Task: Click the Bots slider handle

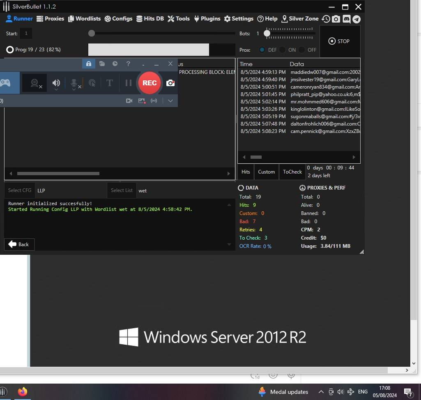Action: coord(267,33)
